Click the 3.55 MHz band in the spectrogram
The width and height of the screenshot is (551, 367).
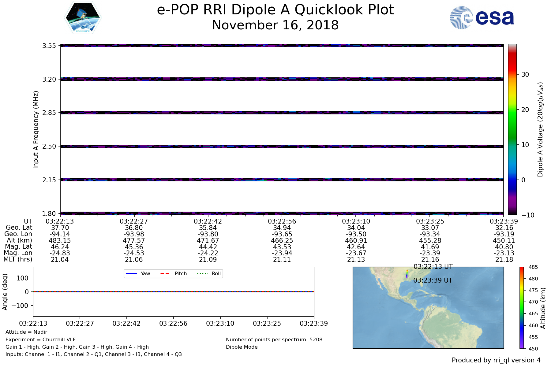click(x=282, y=46)
